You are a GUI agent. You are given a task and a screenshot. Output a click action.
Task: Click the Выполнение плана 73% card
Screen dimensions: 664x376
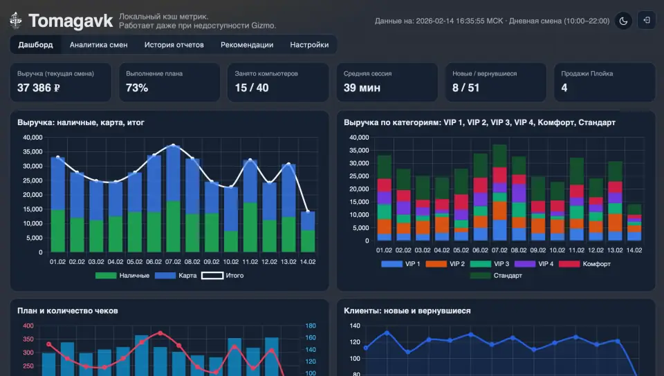pos(169,82)
